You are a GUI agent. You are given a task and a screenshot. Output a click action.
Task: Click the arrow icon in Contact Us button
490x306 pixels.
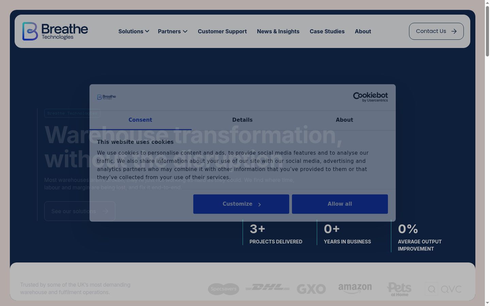454,31
